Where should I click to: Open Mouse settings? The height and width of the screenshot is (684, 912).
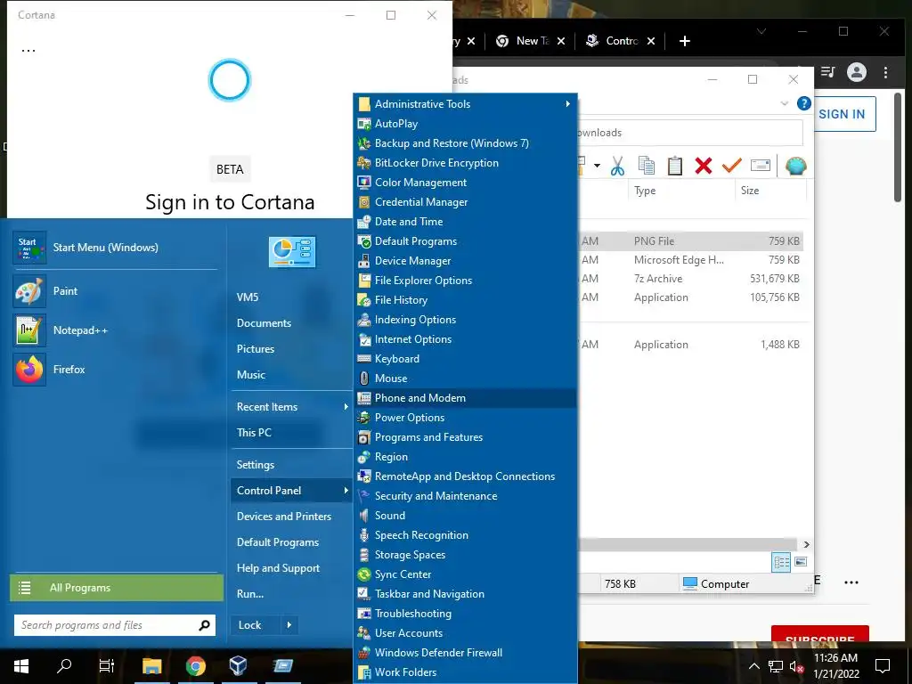pyautogui.click(x=465, y=378)
